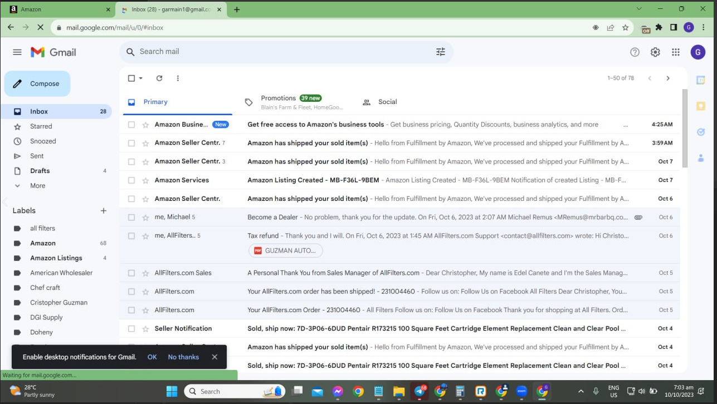Open the Google apps grid icon

pyautogui.click(x=675, y=52)
